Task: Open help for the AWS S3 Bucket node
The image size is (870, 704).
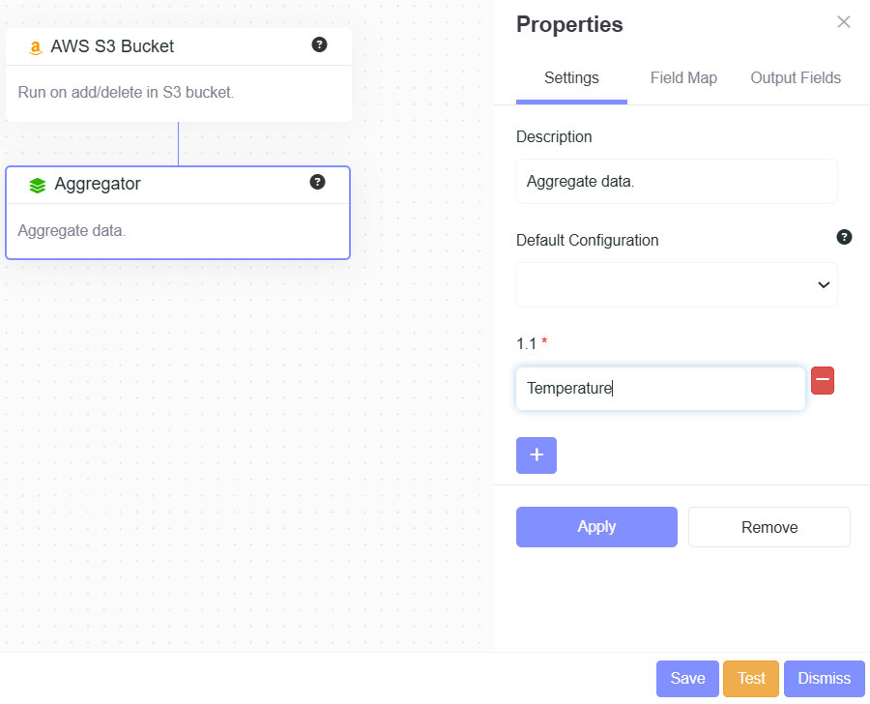Action: tap(319, 44)
